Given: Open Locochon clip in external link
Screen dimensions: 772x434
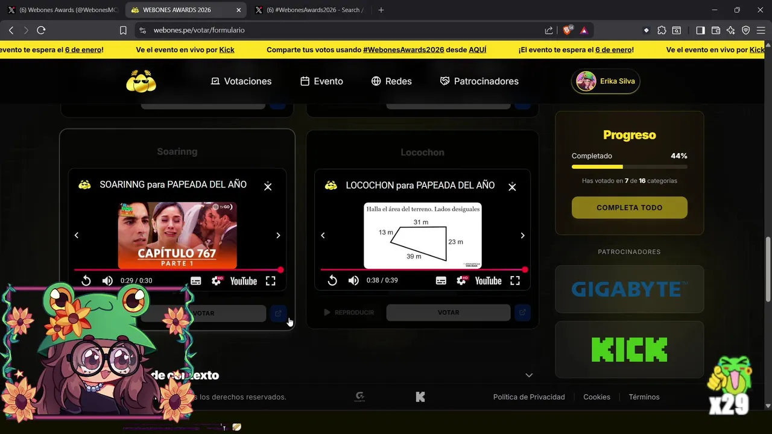Looking at the screenshot, I should [522, 312].
